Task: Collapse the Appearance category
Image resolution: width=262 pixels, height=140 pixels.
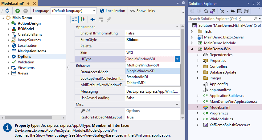Action: click(177, 27)
